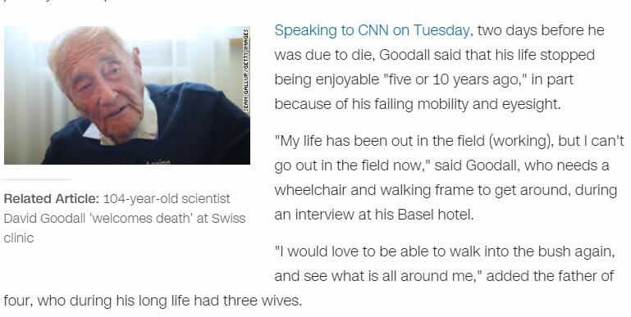Click the bold 'Related Article:' label
The image size is (631, 317).
coord(51,198)
